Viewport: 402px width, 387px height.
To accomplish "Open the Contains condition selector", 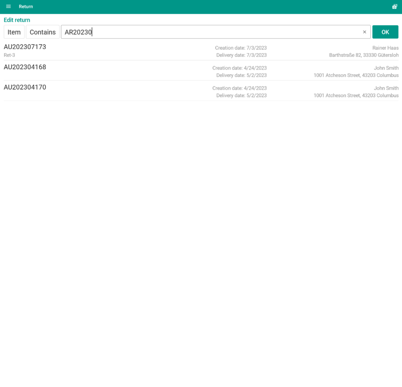I will click(x=42, y=32).
